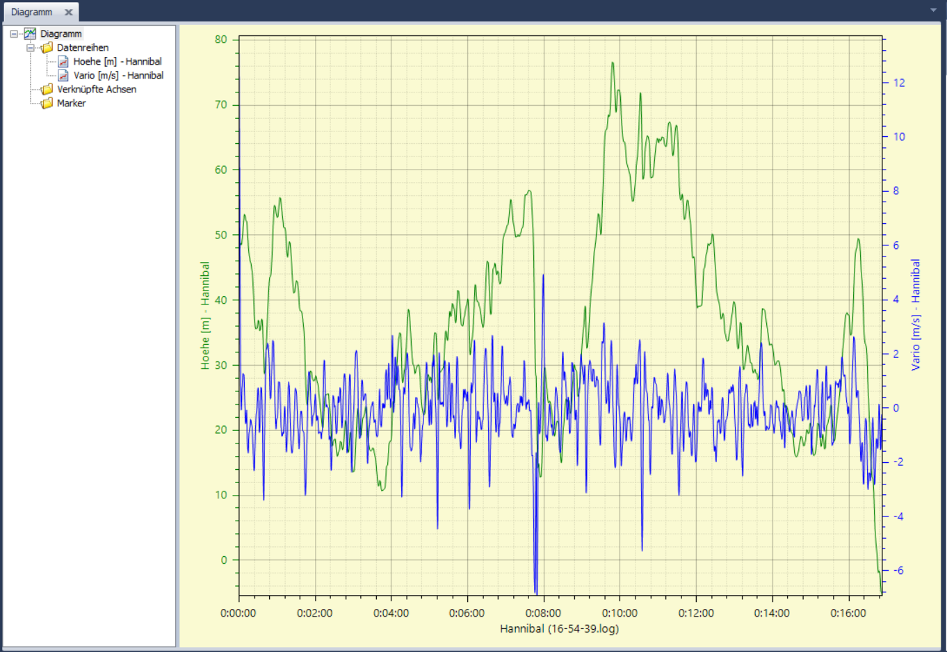
Task: Open the tab list dropdown arrow at top right
Action: 934,10
